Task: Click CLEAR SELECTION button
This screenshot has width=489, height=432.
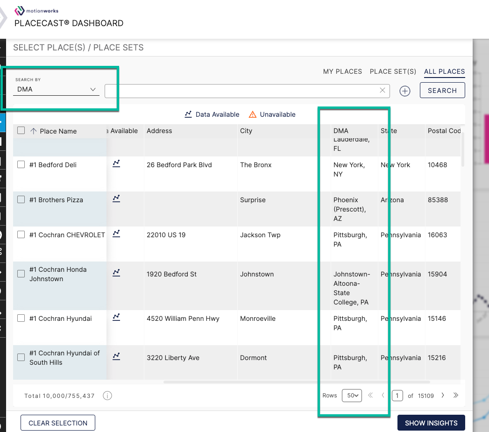Action: pyautogui.click(x=58, y=423)
